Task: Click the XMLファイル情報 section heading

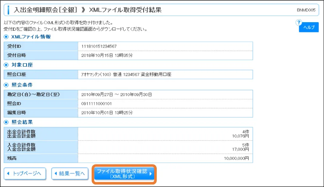Action: 31,37
